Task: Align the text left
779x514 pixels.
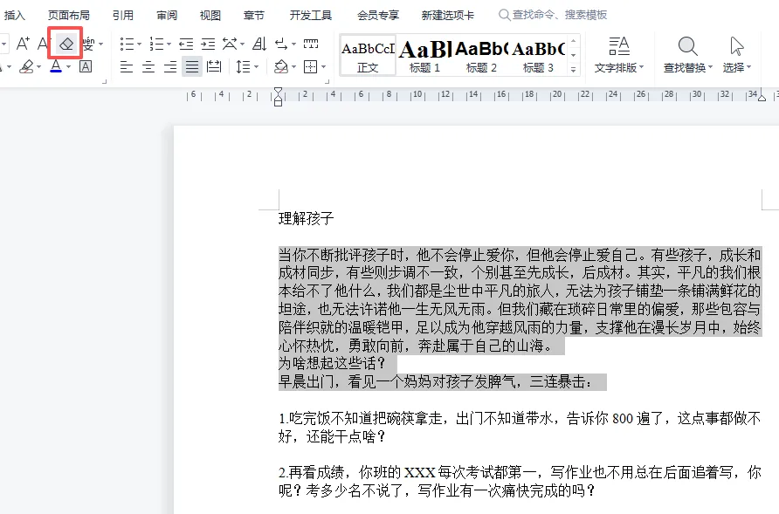Action: tap(126, 66)
